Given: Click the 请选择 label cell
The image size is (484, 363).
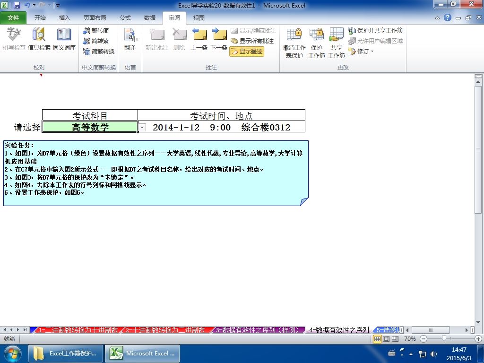Looking at the screenshot, I should pyautogui.click(x=27, y=127).
